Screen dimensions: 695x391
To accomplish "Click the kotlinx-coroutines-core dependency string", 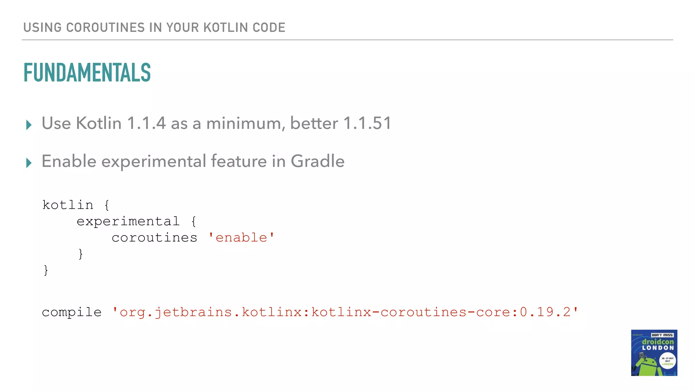I will click(x=345, y=312).
